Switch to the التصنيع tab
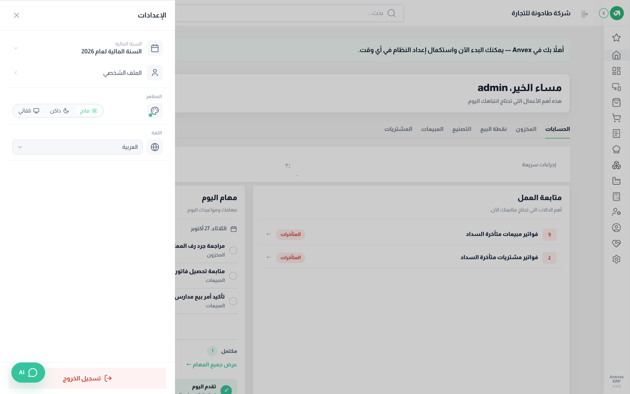The height and width of the screenshot is (394, 630). click(462, 129)
